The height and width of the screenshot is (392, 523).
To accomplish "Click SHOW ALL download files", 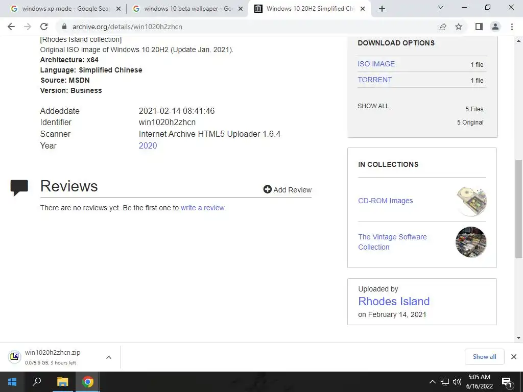I will point(373,106).
